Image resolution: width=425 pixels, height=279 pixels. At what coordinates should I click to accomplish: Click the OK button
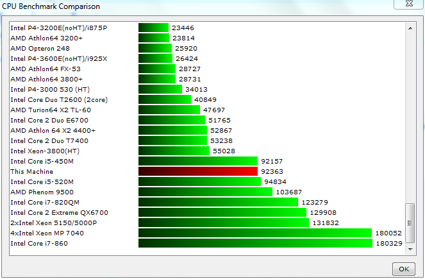(404, 269)
